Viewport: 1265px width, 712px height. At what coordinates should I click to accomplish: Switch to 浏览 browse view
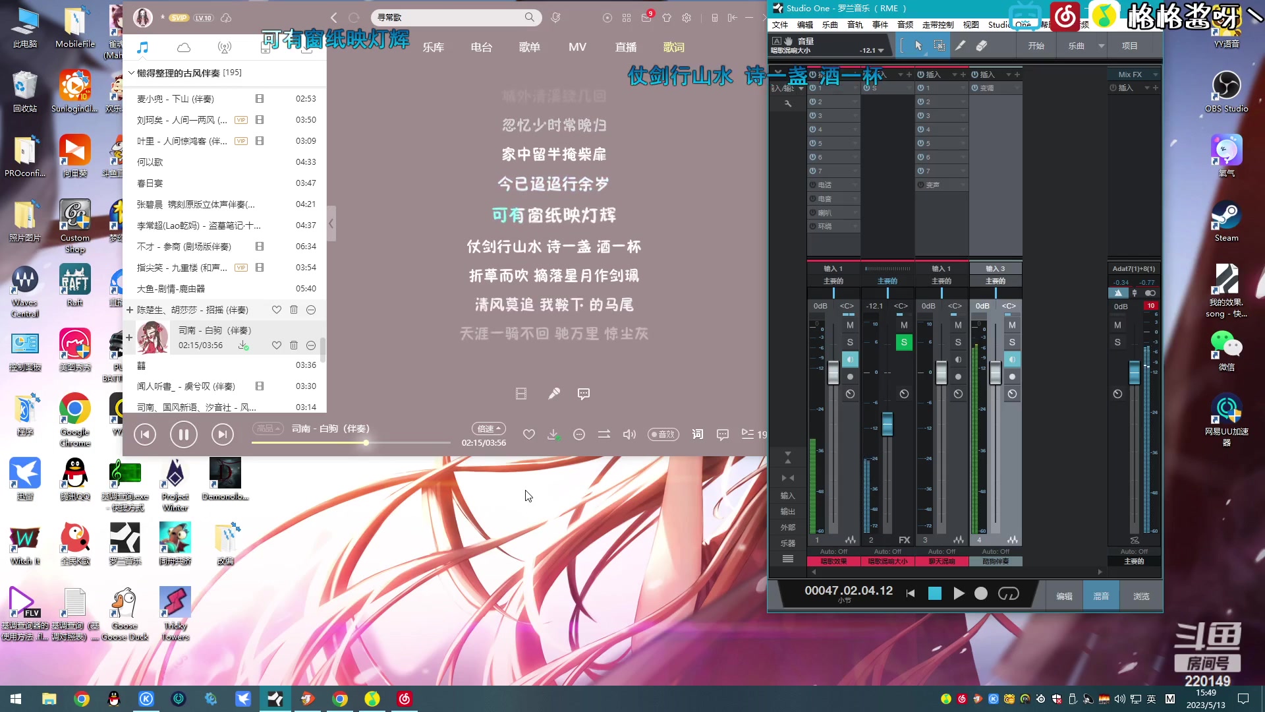(1141, 596)
